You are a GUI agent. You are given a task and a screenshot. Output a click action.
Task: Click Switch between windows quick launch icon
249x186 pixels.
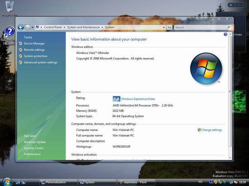pyautogui.click(x=24, y=182)
